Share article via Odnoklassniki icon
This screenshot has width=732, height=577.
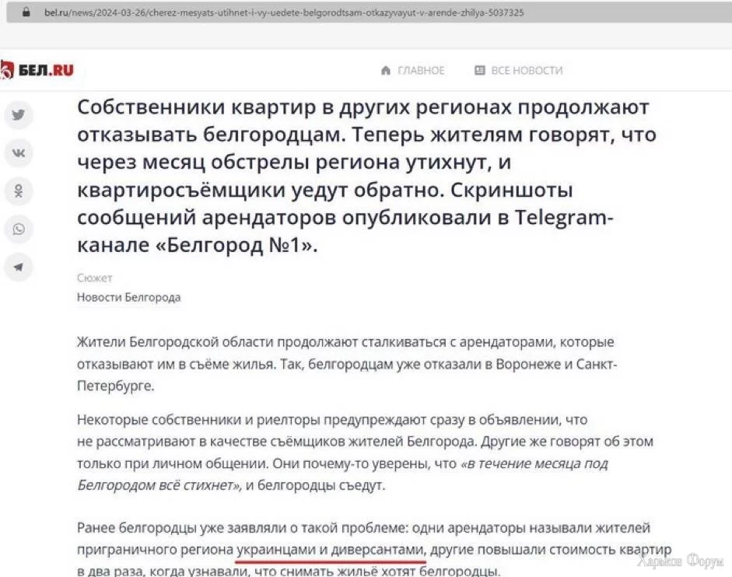click(18, 191)
